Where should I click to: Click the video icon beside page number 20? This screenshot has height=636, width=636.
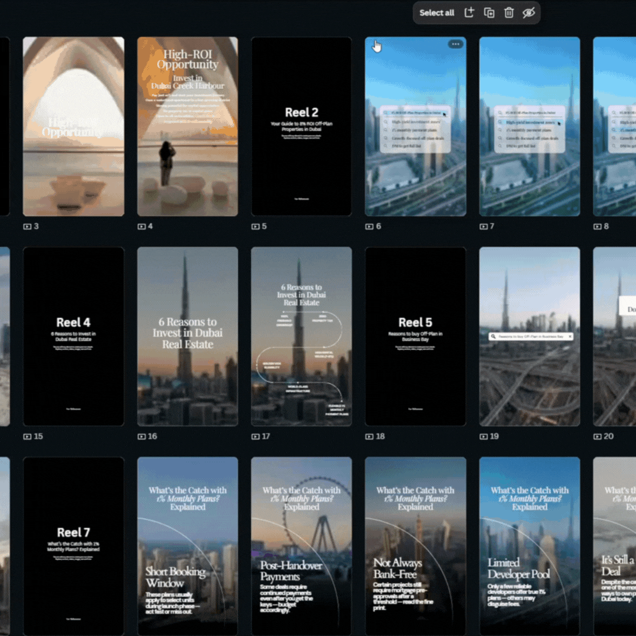(x=598, y=436)
